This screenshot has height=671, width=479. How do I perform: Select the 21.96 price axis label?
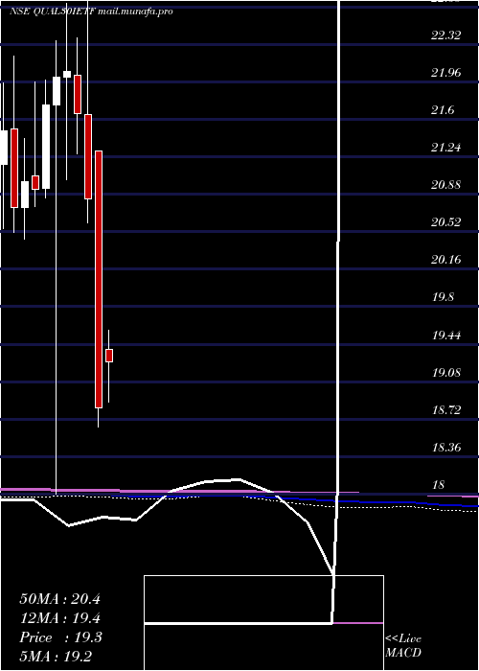(445, 73)
